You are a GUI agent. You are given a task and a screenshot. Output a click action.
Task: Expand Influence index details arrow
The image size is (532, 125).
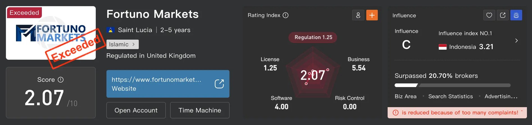point(516,40)
